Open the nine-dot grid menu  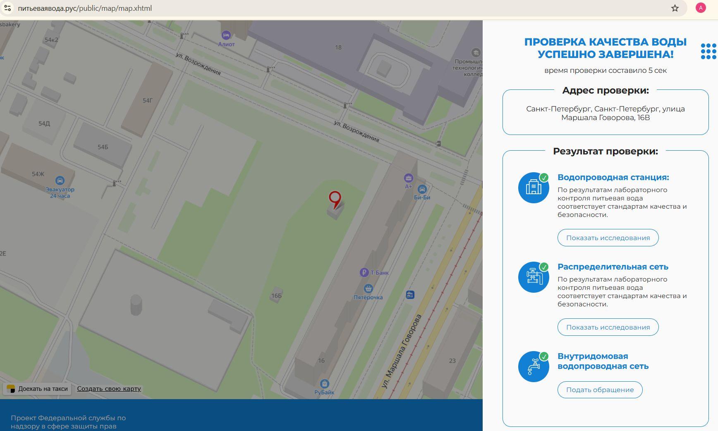708,51
